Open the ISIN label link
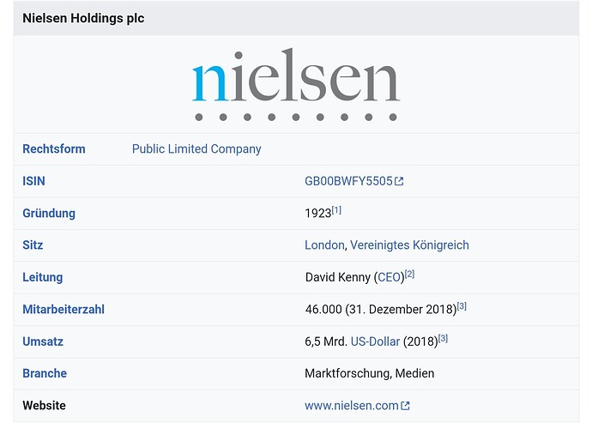592x423 pixels. click(x=33, y=181)
